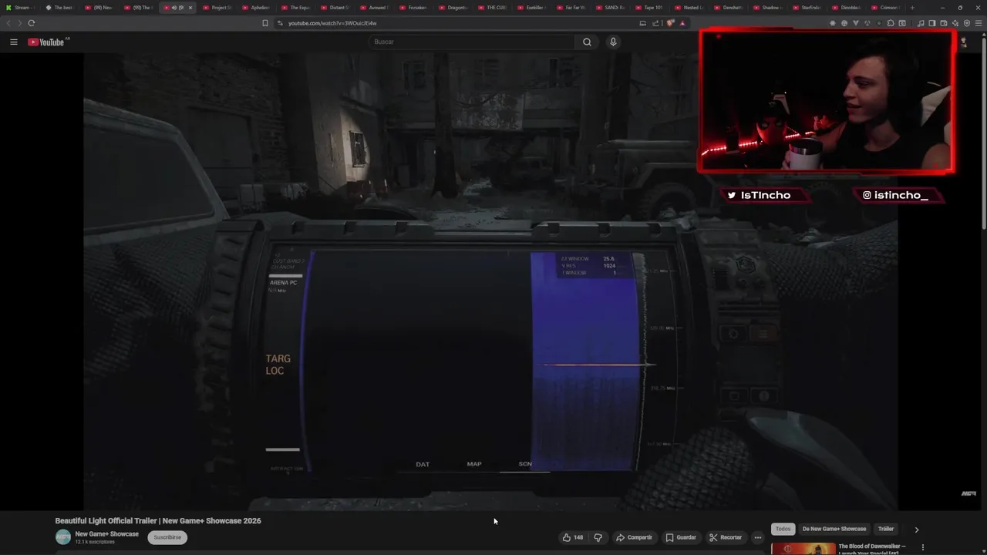Click the Guardar save button
The height and width of the screenshot is (555, 987).
681,537
